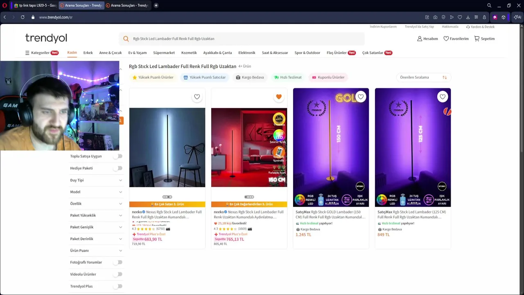This screenshot has width=524, height=295.
Task: Click the browser address bar URL
Action: tap(56, 17)
